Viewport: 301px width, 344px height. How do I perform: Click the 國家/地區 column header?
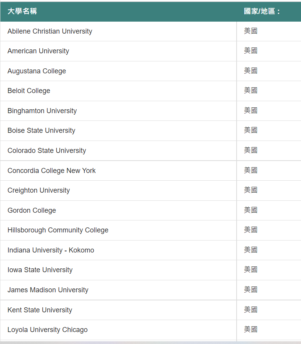click(262, 11)
